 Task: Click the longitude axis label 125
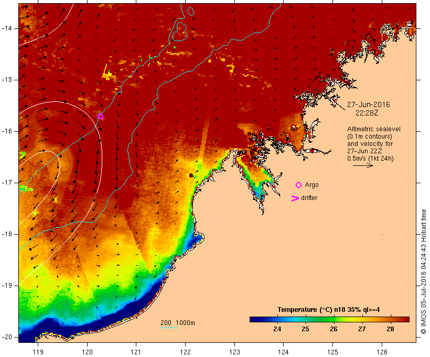(x=333, y=352)
